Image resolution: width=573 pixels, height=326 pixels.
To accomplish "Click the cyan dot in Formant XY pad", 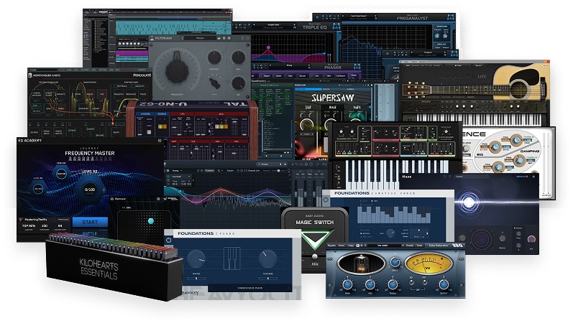I will [150, 221].
